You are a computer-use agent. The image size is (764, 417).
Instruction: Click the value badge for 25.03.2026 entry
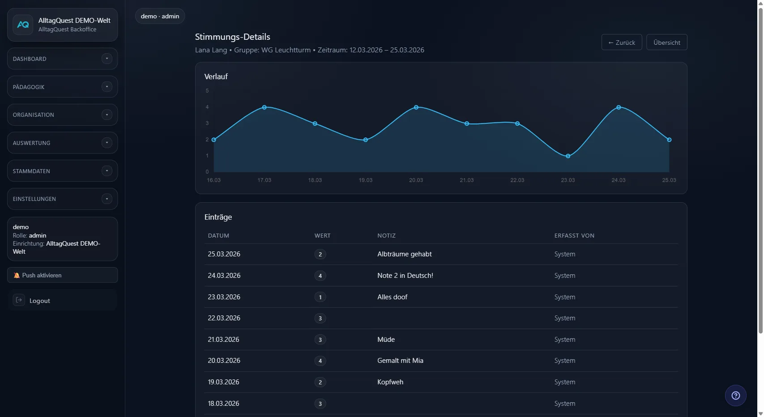[x=320, y=255]
